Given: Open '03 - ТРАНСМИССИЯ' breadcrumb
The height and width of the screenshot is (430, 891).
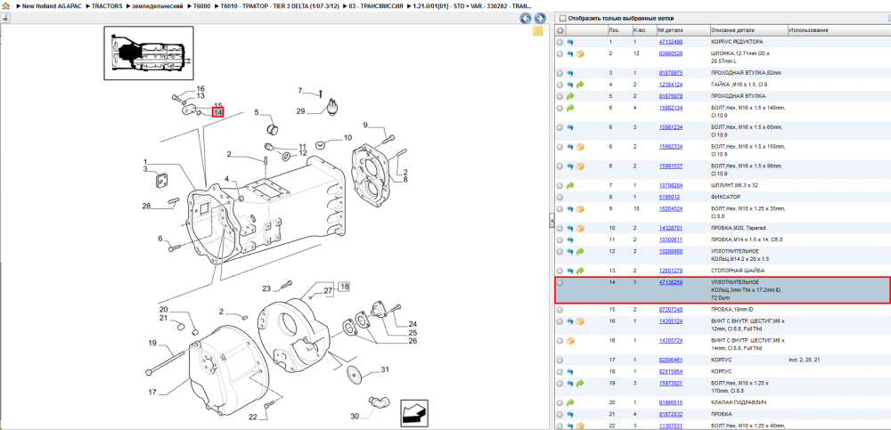Looking at the screenshot, I should 376,5.
